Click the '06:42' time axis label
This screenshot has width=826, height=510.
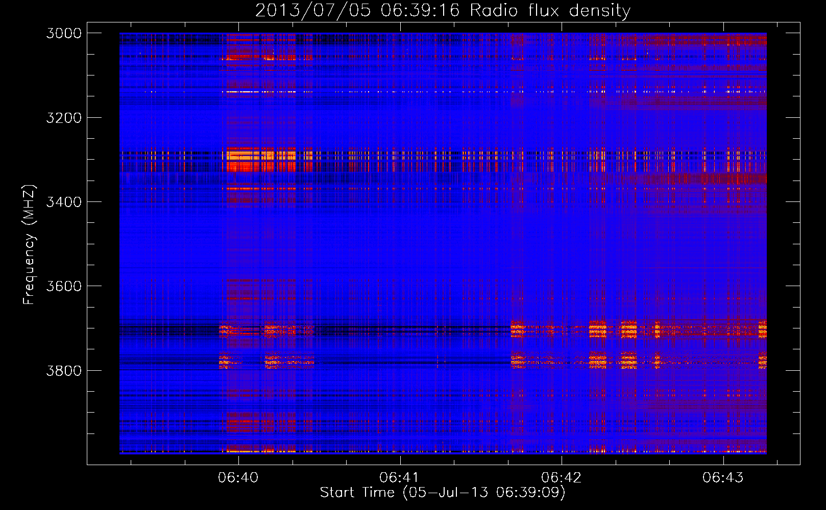562,477
